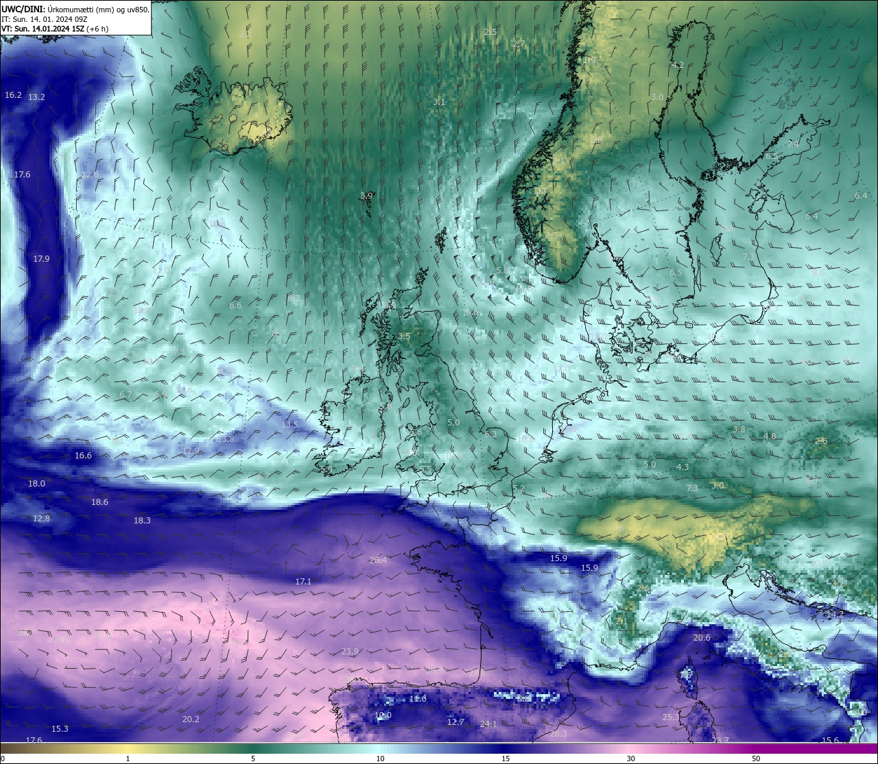878x764 pixels.
Task: Click the color scale at tick 15
Action: [505, 759]
